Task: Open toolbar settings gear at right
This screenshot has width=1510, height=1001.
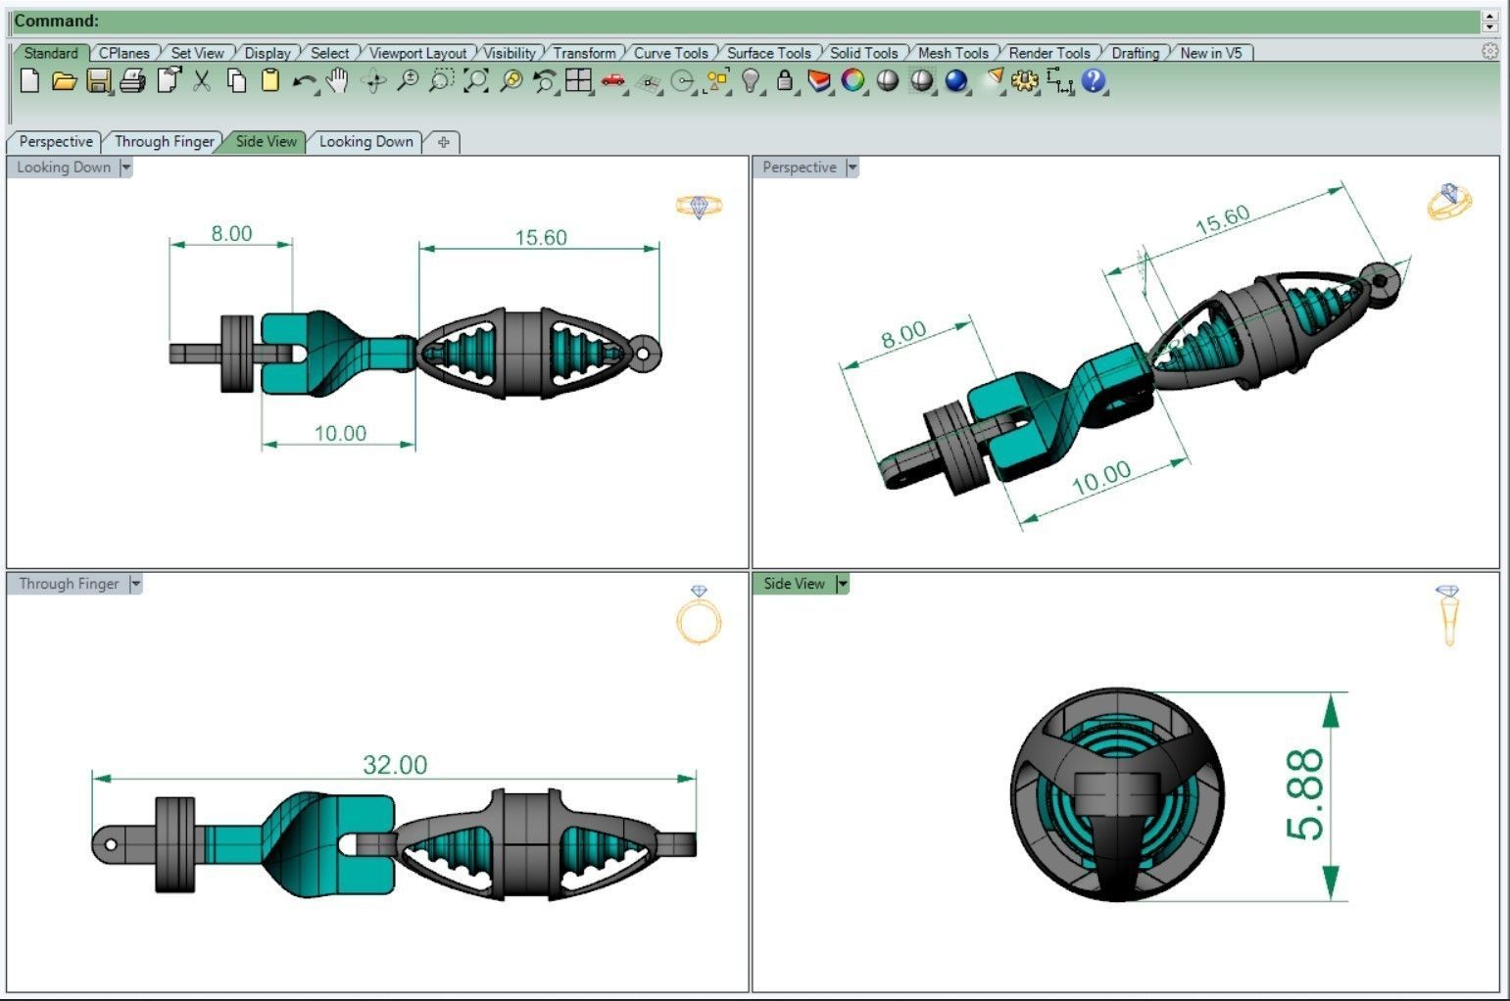Action: coord(1490,51)
